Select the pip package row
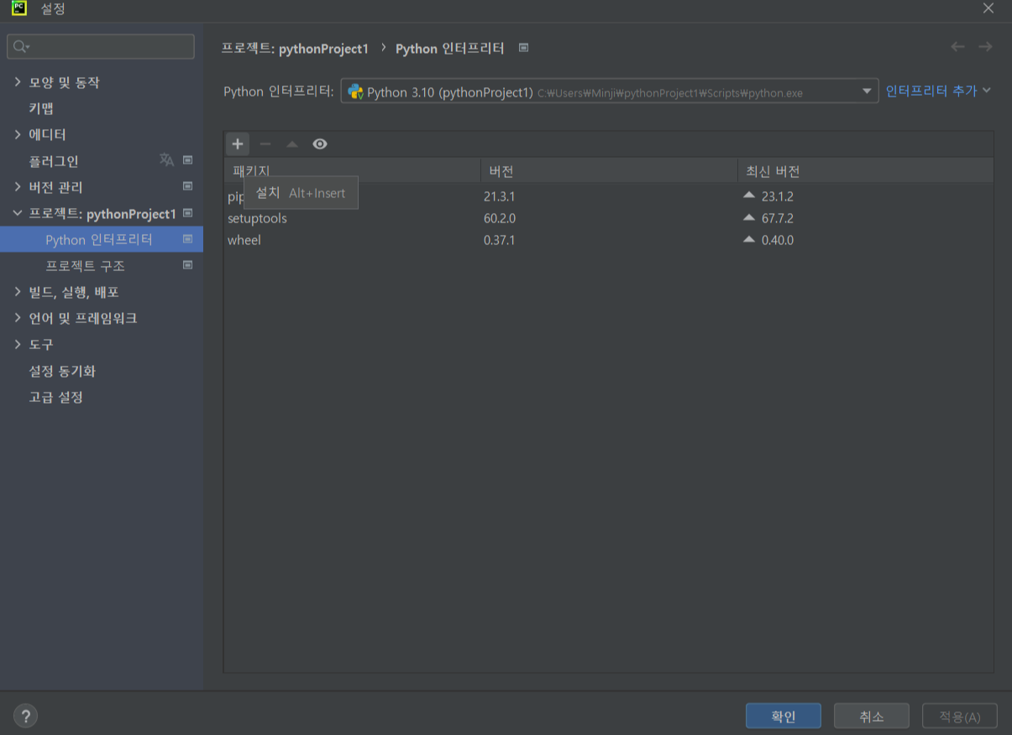Viewport: 1012px width, 735px height. [x=609, y=196]
